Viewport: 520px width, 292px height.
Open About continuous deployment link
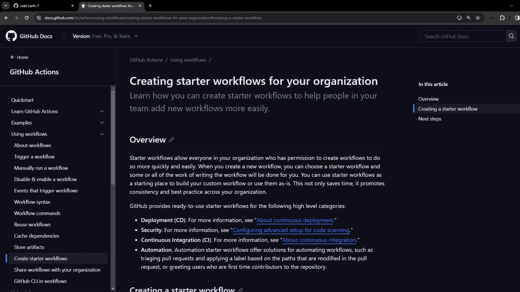[295, 220]
